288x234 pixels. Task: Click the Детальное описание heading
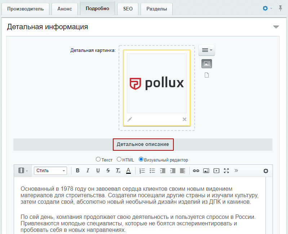143,144
